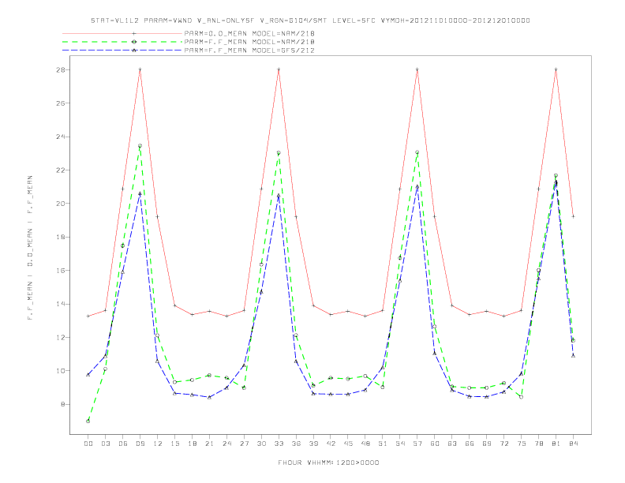Click the vertical y-axis label F.F_MEAN | O.O_MEAN
Viewport: 625px width, 483px height.
coord(30,248)
